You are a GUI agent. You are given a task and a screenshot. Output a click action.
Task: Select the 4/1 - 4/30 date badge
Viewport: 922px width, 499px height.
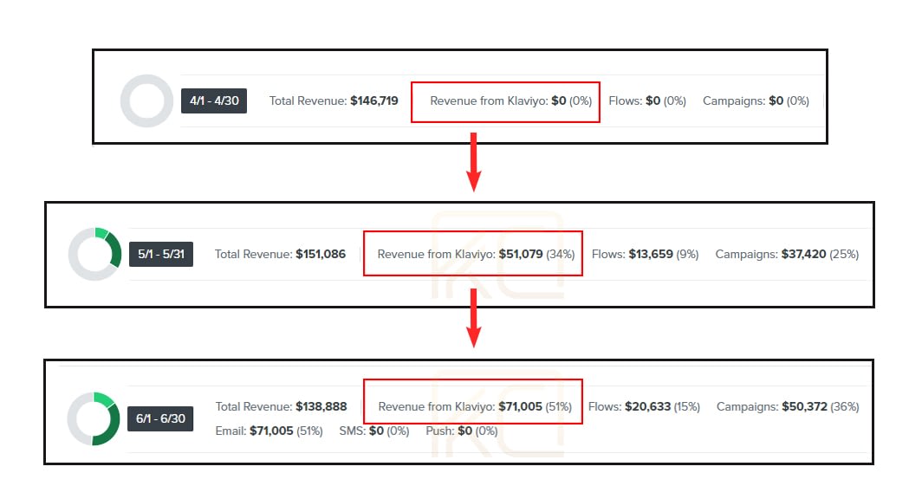(x=214, y=100)
